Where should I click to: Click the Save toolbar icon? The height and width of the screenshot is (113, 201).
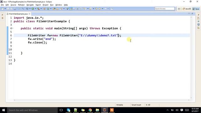tap(8, 9)
